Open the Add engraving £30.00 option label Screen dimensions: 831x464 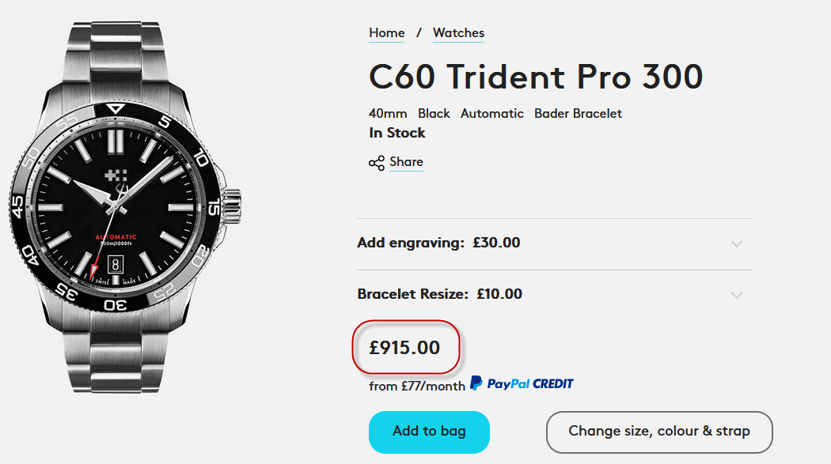438,243
